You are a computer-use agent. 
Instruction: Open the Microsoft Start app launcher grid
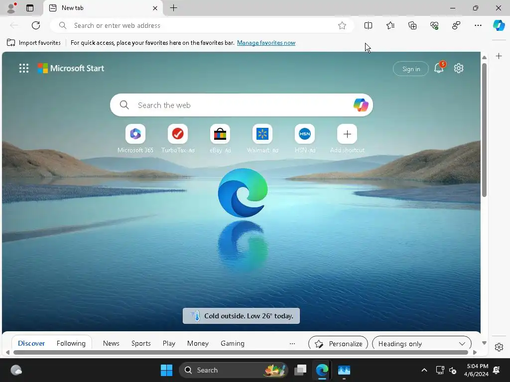[x=24, y=68]
